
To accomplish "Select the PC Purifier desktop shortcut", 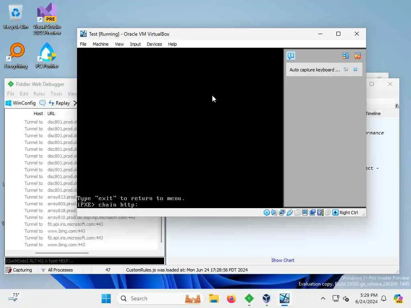I will (x=47, y=55).
